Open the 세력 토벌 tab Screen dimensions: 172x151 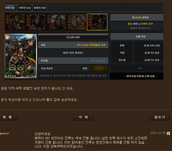11,8
